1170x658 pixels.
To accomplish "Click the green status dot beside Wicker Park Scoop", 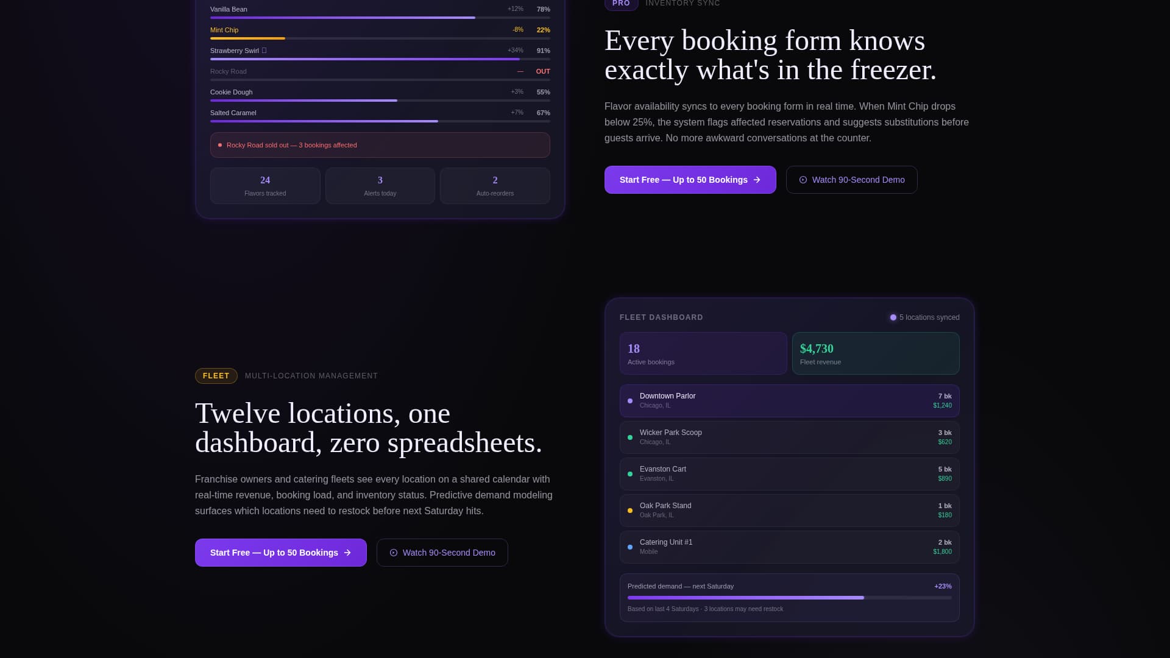I will click(x=630, y=437).
